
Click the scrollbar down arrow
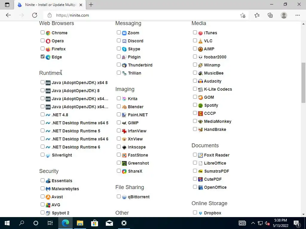(x=303, y=214)
